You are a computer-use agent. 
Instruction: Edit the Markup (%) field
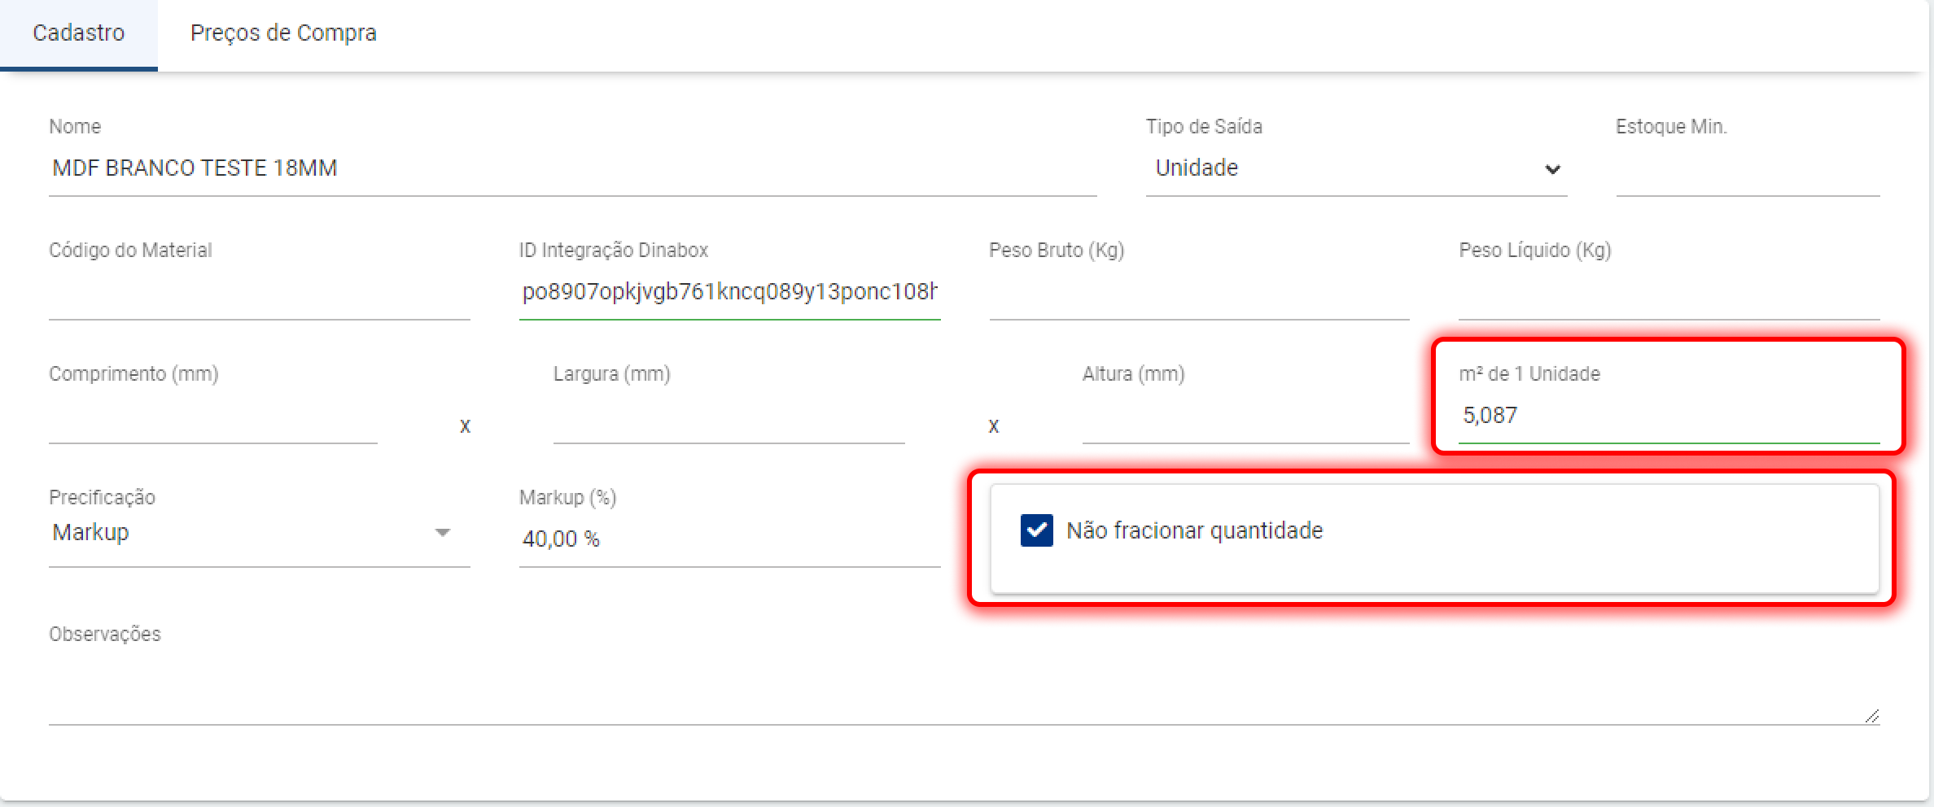click(729, 539)
